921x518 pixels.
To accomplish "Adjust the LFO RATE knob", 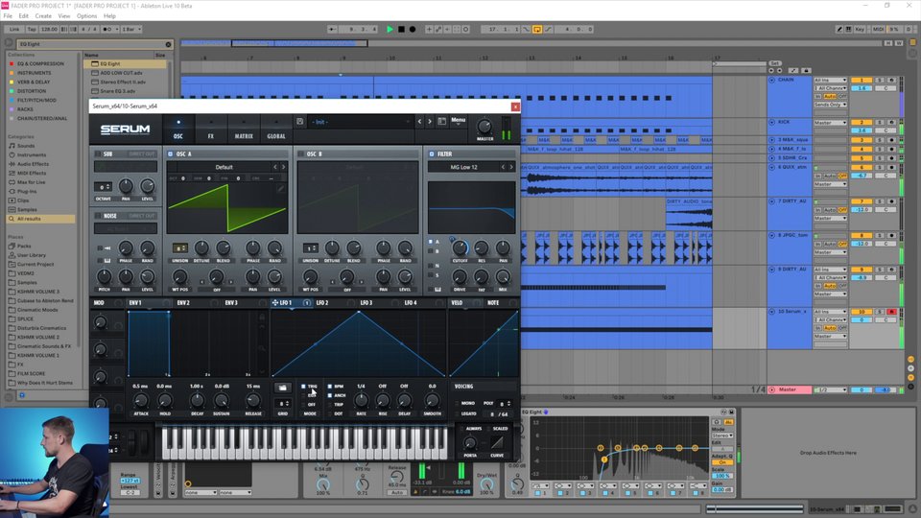I will tap(361, 401).
